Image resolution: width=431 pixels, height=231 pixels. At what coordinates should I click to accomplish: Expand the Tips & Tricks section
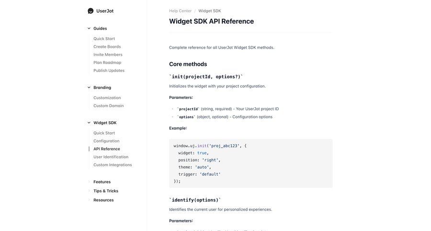pyautogui.click(x=105, y=191)
